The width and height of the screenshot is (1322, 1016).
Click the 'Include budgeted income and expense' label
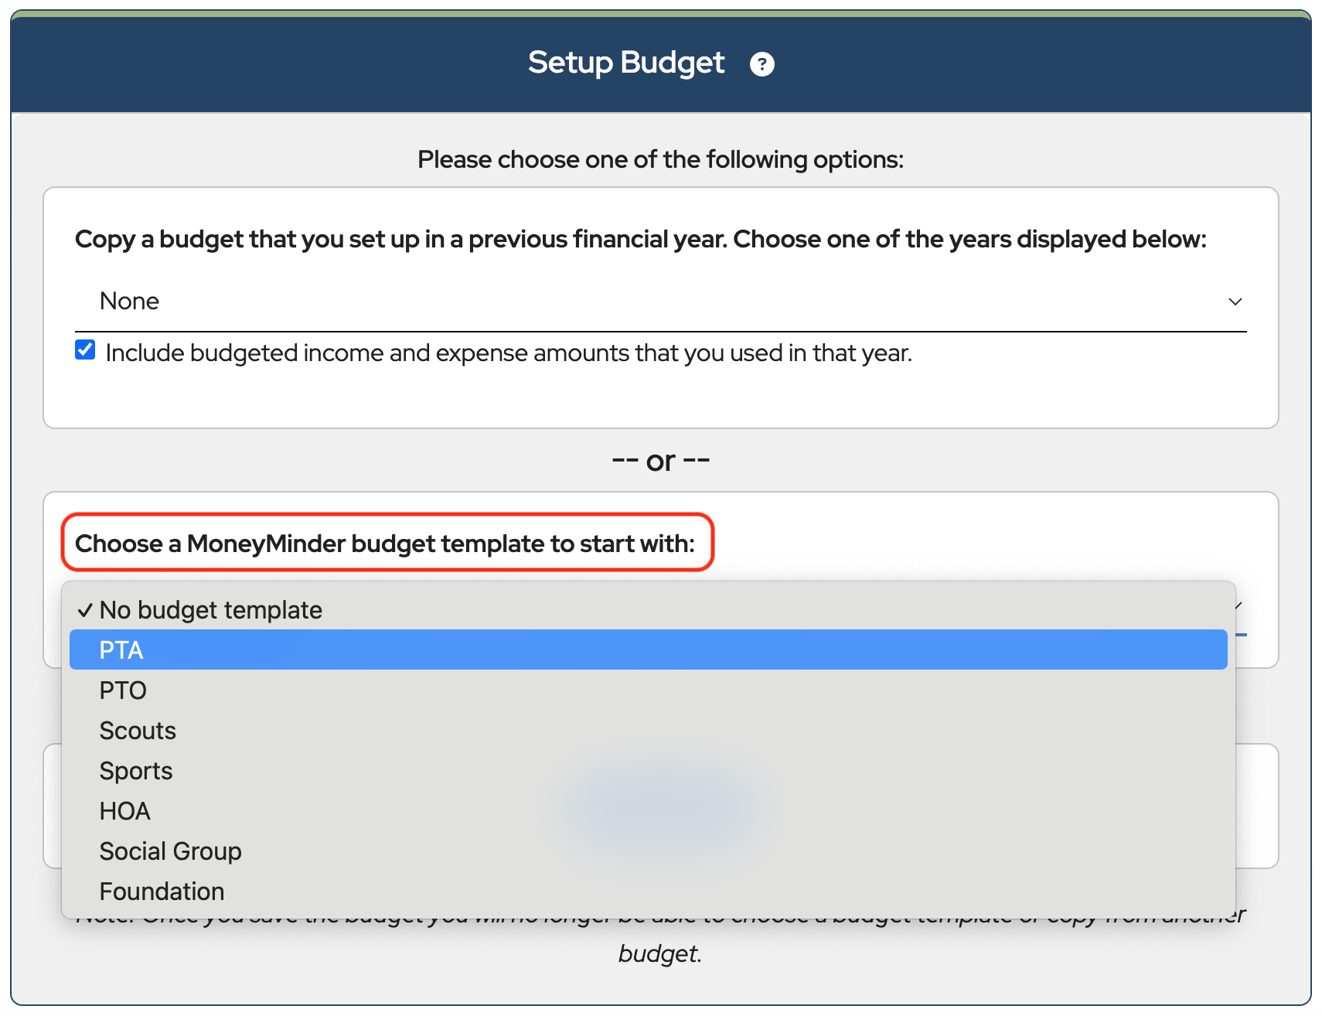(x=509, y=353)
